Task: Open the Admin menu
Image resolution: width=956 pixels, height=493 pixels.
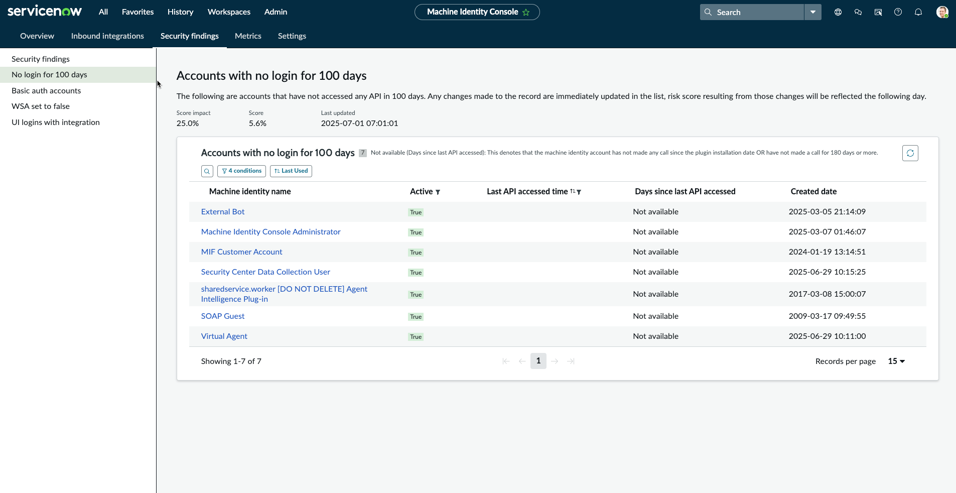Action: point(276,12)
